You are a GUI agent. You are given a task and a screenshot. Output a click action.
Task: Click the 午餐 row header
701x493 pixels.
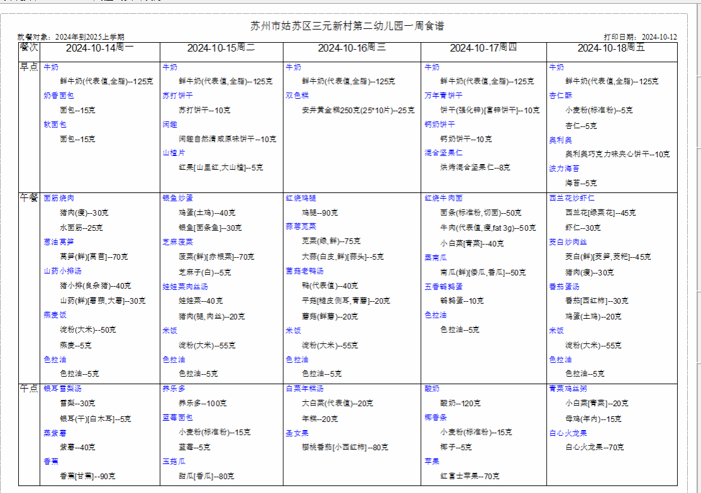pyautogui.click(x=29, y=198)
